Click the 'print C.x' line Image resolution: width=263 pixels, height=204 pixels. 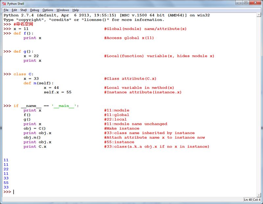coord(35,147)
